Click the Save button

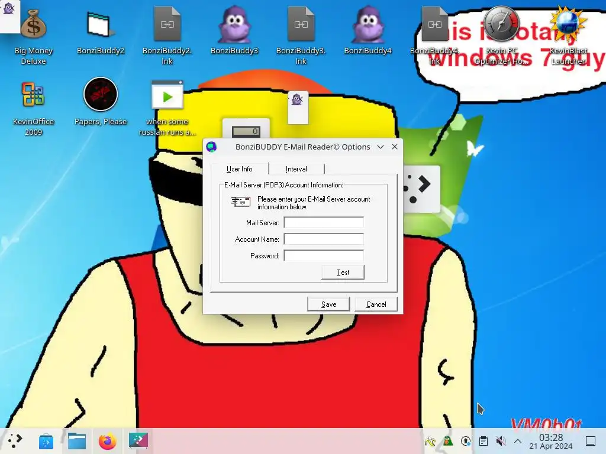[x=328, y=304]
